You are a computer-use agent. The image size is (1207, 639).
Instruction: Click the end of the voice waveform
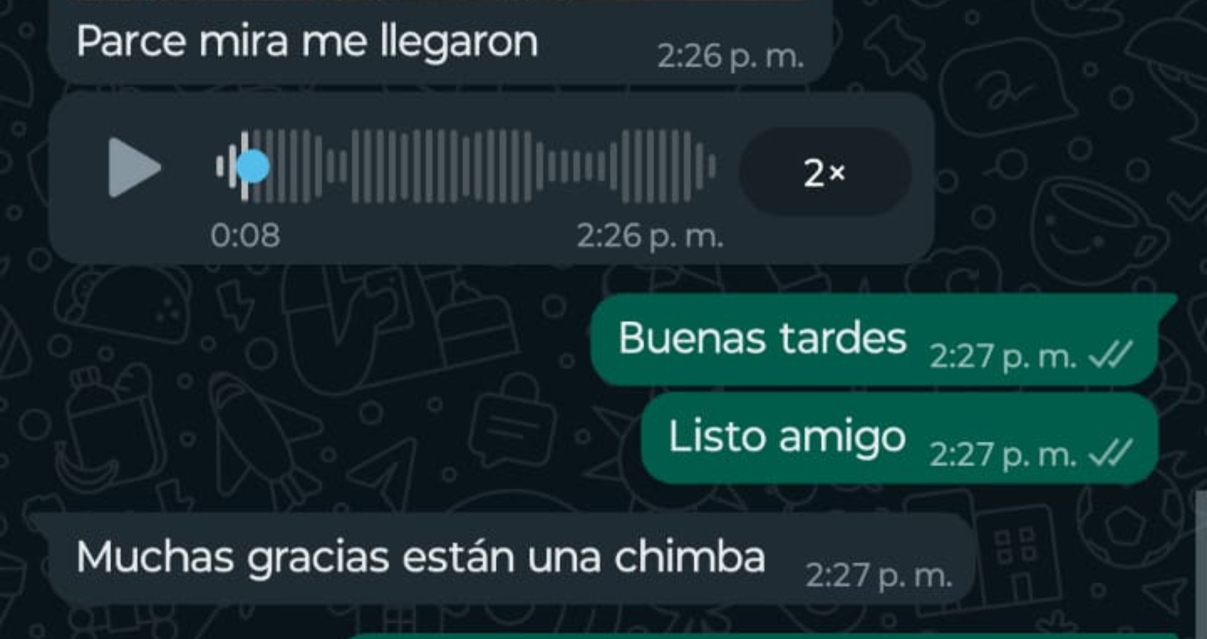click(712, 166)
